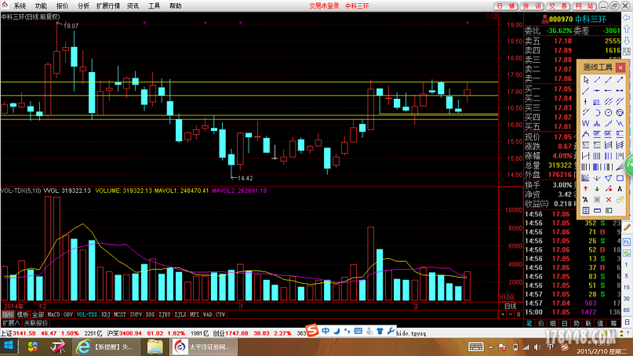Place a green down-arrow marker
This screenshot has width=633, height=356.
(x=597, y=188)
